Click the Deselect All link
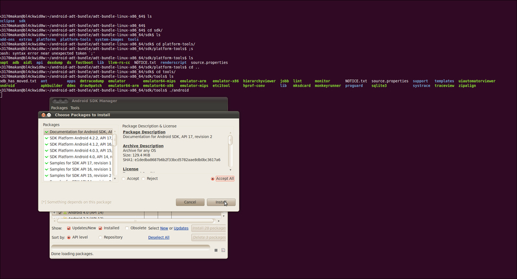 click(x=159, y=237)
